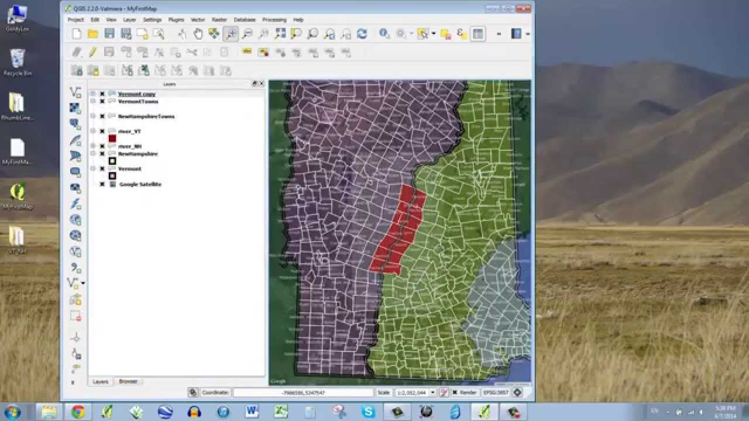The width and height of the screenshot is (749, 421).
Task: Toggle visibility of river_NH layer
Action: (x=102, y=146)
